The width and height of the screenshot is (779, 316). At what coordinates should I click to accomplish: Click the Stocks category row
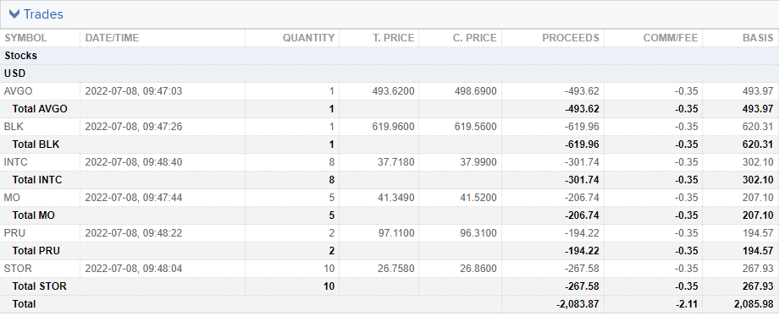point(389,56)
